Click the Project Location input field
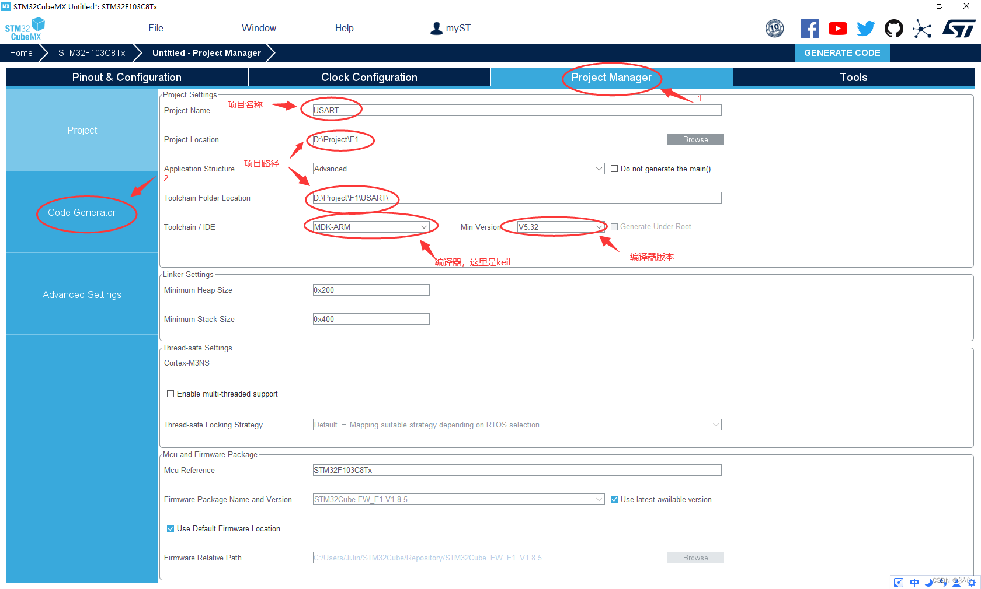This screenshot has width=981, height=589. point(488,139)
